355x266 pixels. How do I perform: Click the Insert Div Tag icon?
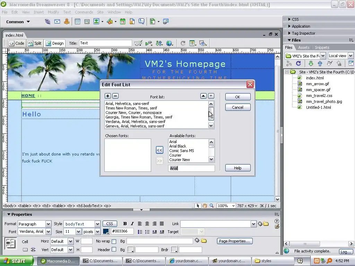pyautogui.click(x=87, y=21)
